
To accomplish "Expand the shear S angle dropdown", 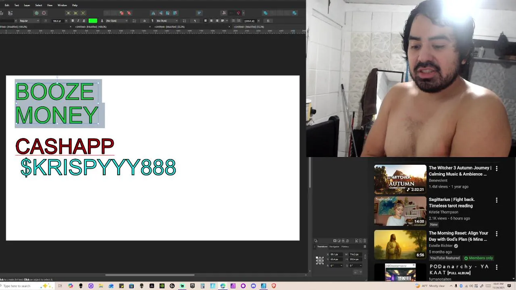I will pyautogui.click(x=361, y=265).
